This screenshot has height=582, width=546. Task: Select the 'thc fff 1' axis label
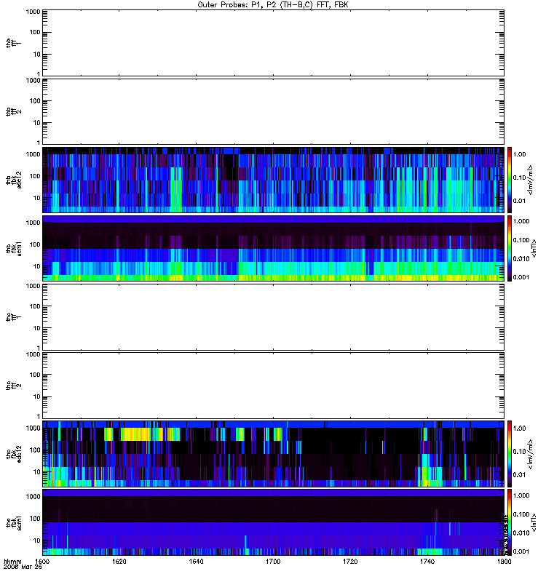pos(13,317)
